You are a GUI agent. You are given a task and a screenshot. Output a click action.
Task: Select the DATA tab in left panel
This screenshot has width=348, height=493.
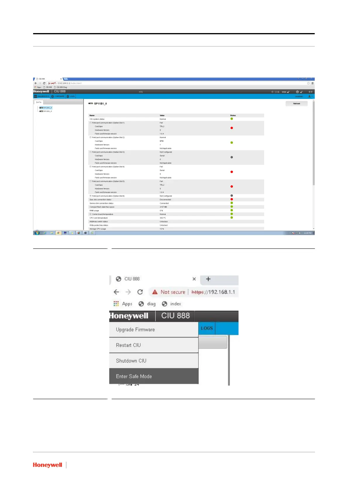pos(39,102)
